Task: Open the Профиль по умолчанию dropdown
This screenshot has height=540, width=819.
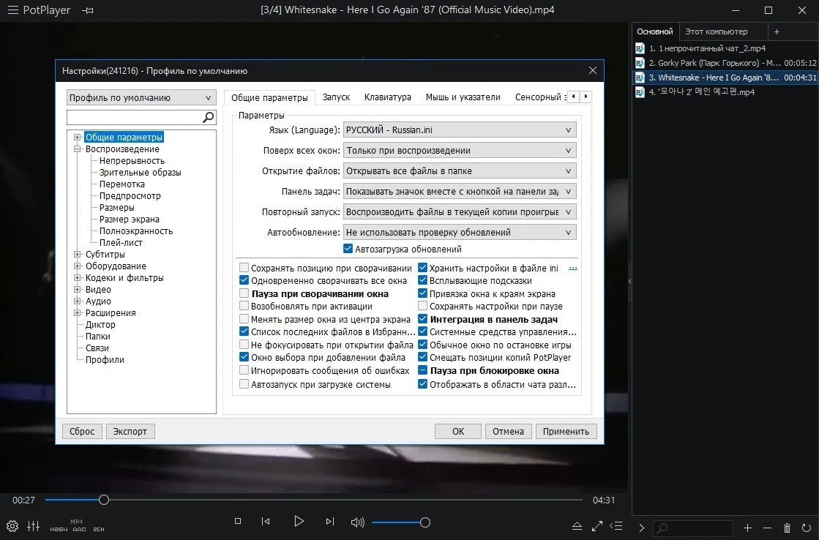Action: click(x=141, y=97)
